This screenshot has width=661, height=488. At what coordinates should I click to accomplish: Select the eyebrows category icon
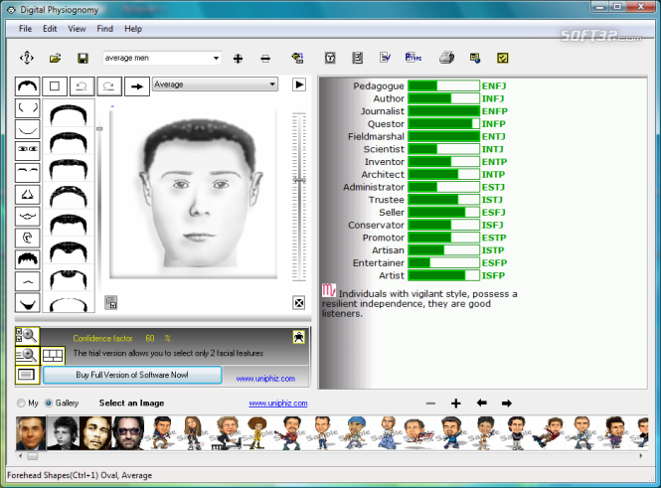(28, 172)
